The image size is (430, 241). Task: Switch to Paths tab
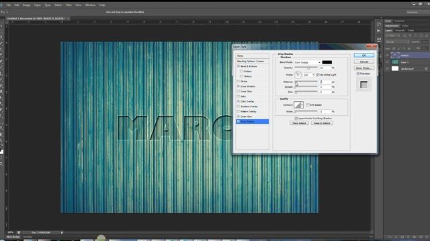point(411,31)
